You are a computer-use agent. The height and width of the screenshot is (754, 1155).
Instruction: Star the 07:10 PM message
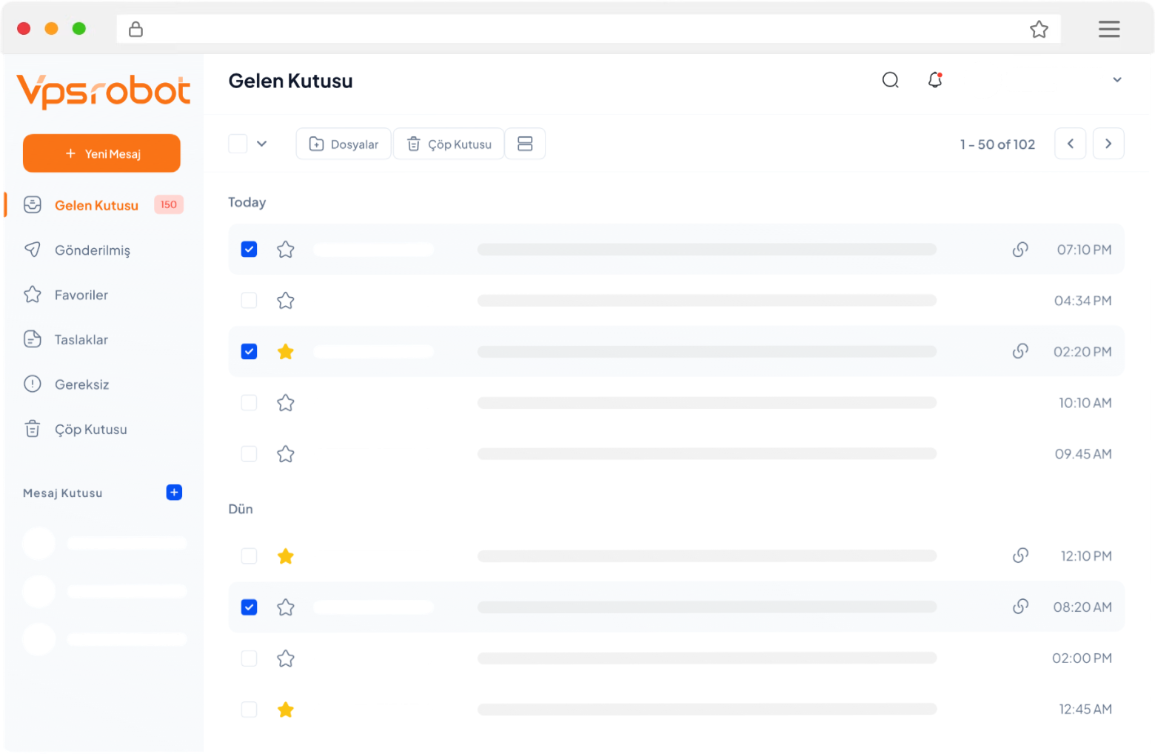coord(286,250)
